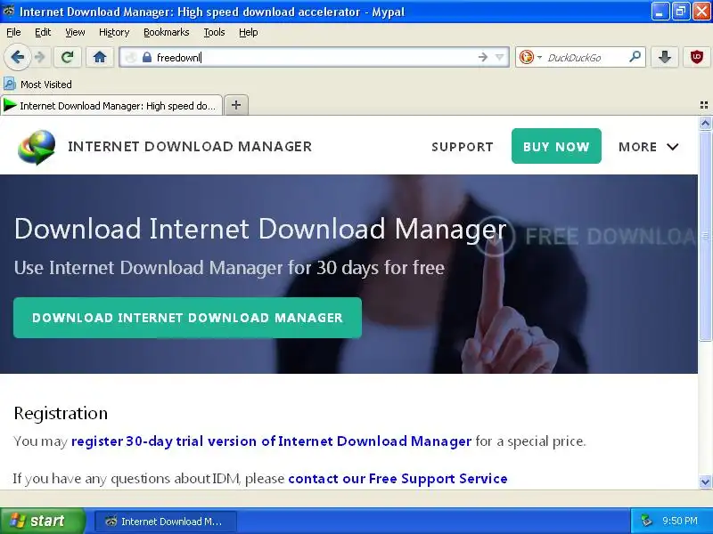Open the History menu

pos(114,32)
